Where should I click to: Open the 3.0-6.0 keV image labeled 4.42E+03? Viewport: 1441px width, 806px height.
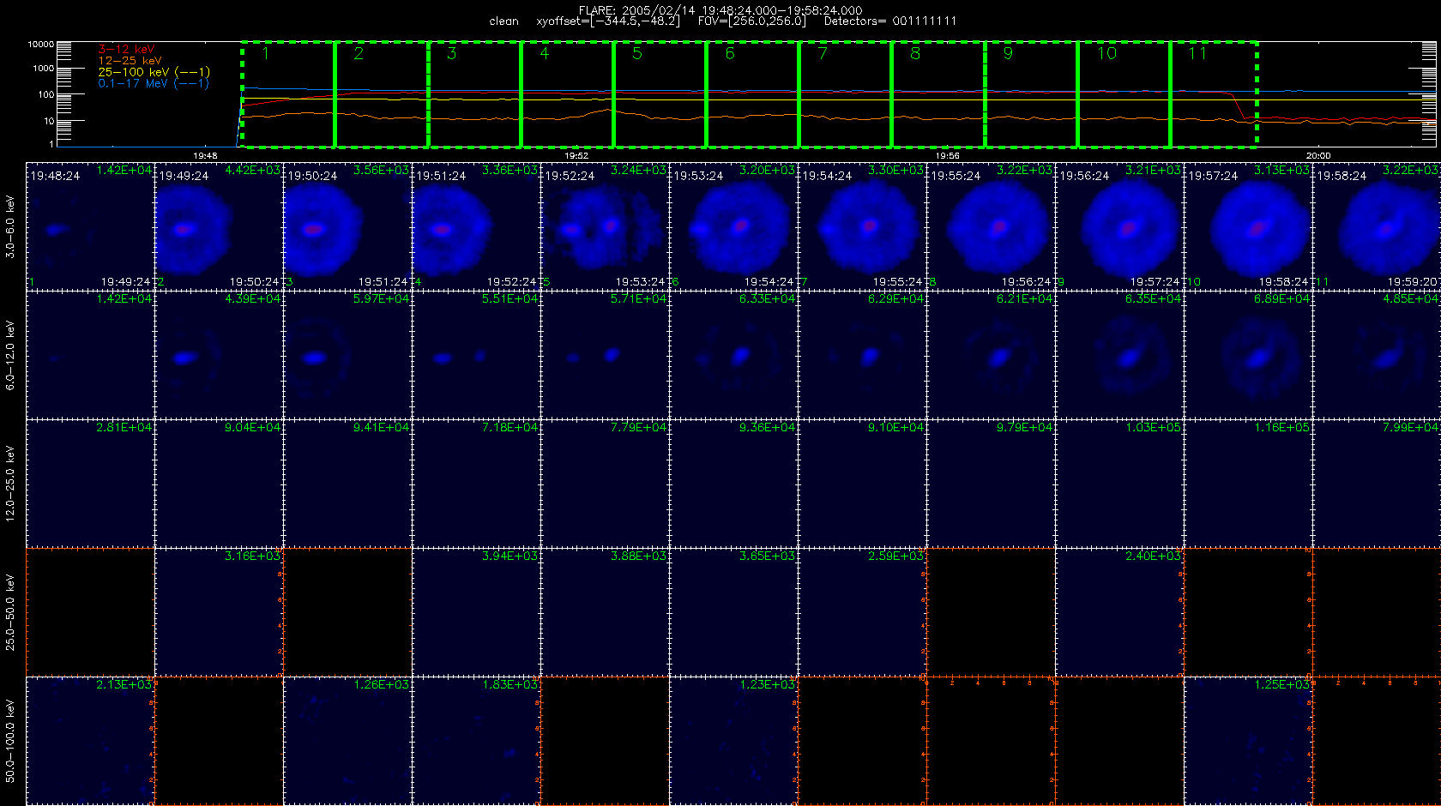tap(219, 227)
